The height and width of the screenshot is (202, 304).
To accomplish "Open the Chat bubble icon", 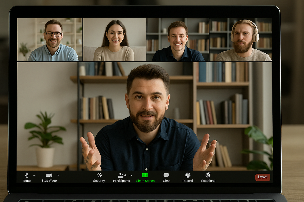I will point(166,175).
